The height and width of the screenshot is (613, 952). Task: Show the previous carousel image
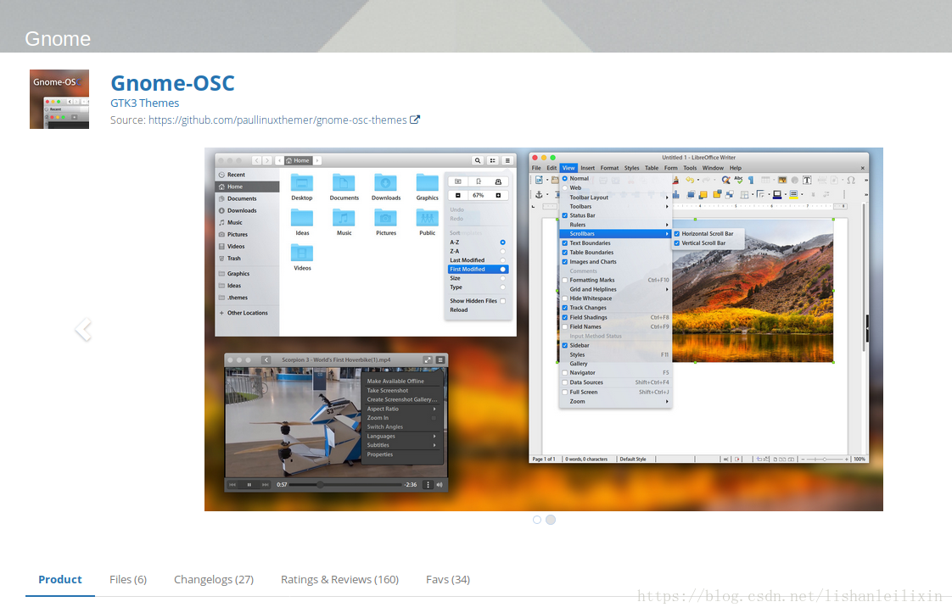click(83, 330)
